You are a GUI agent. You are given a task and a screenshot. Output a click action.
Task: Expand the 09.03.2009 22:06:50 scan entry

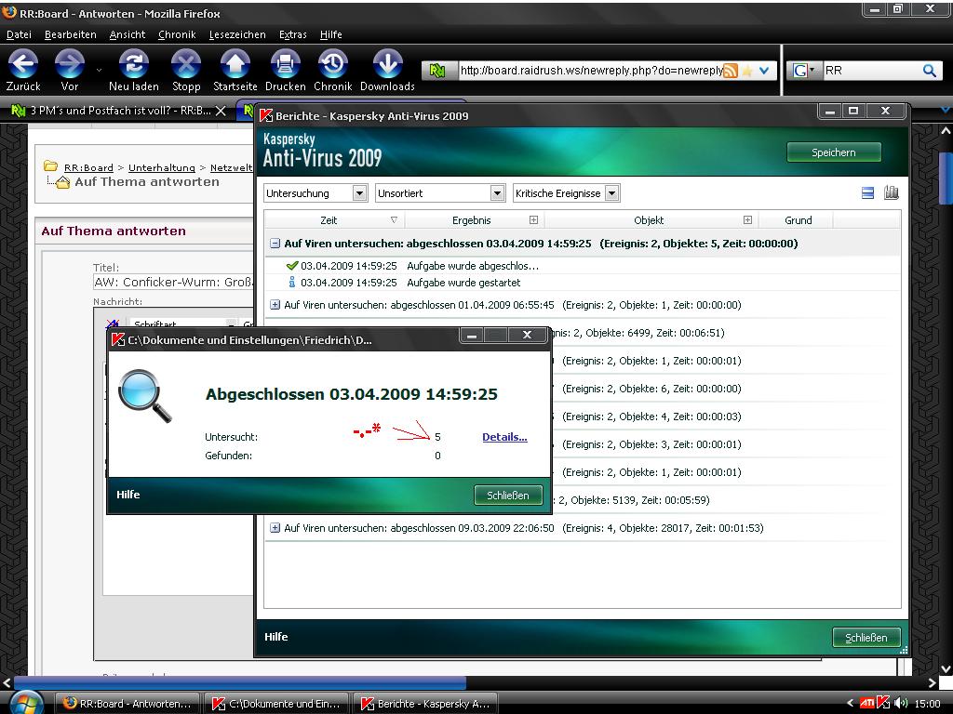275,528
